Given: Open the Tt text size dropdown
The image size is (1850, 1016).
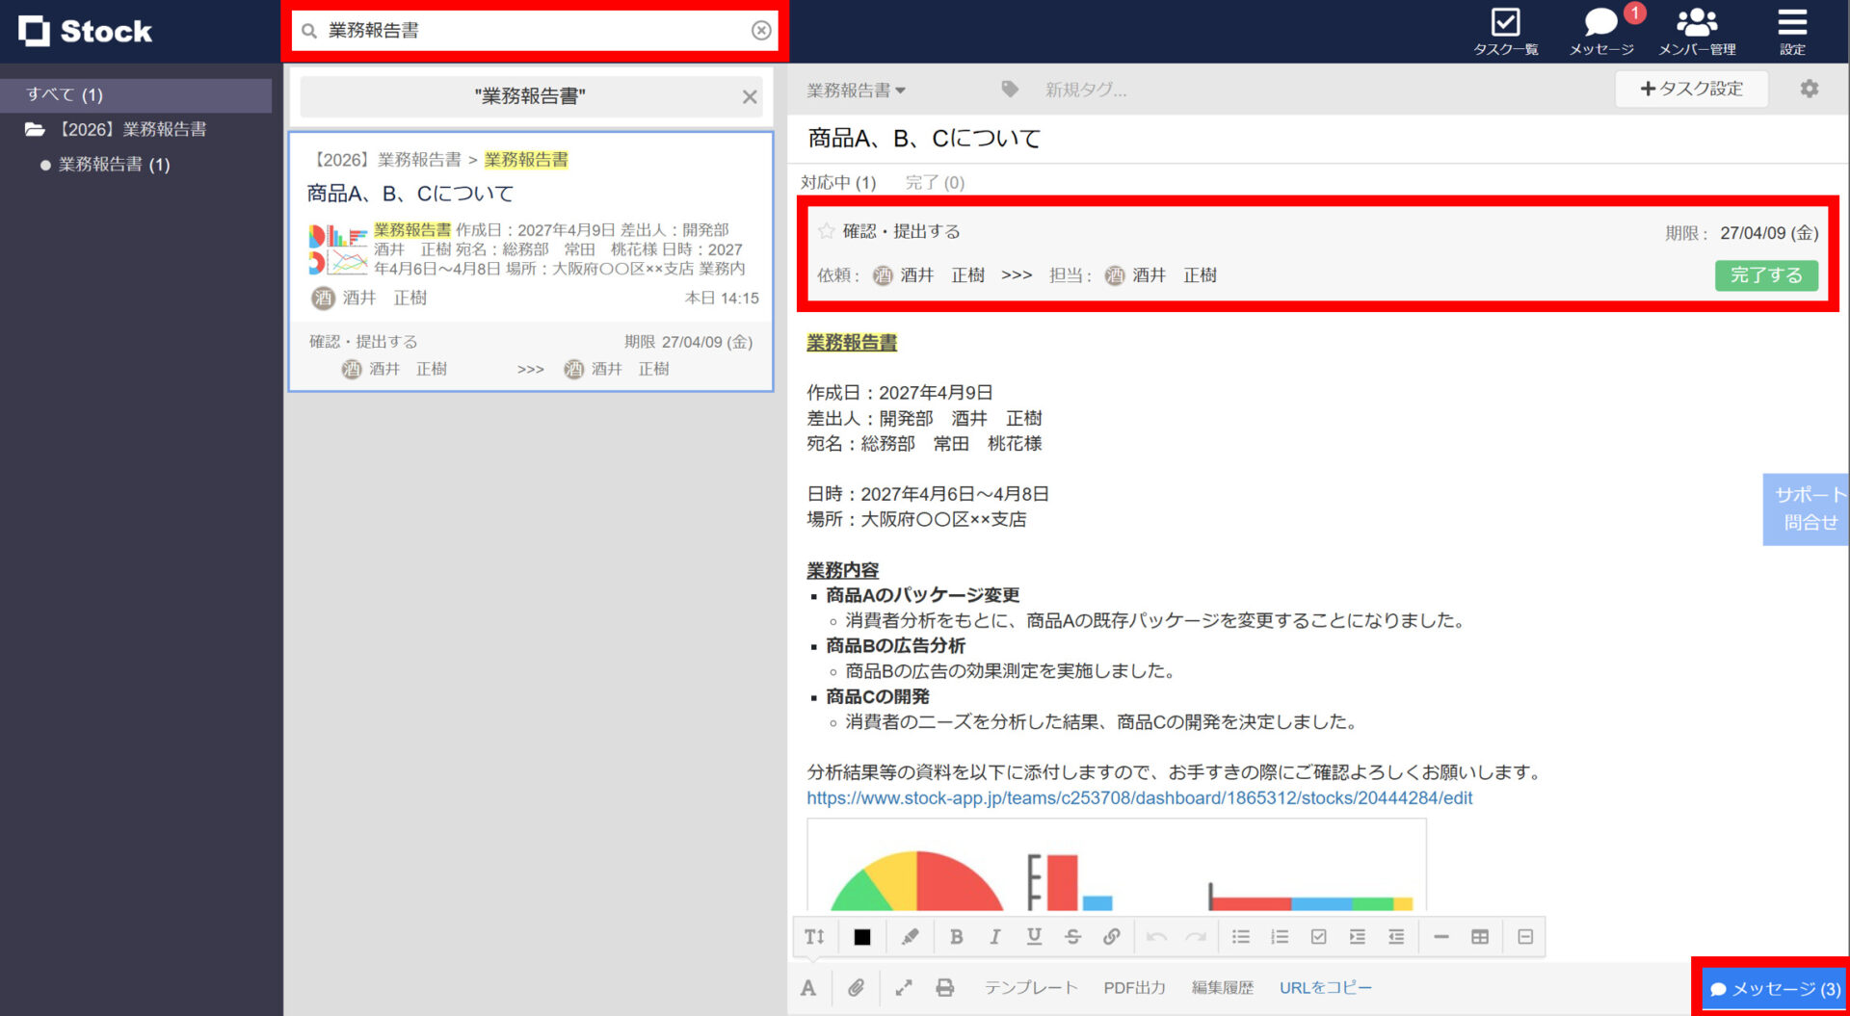Looking at the screenshot, I should point(814,936).
